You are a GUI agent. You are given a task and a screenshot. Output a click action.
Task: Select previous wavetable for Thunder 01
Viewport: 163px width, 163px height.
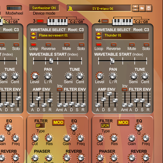point(98,34)
